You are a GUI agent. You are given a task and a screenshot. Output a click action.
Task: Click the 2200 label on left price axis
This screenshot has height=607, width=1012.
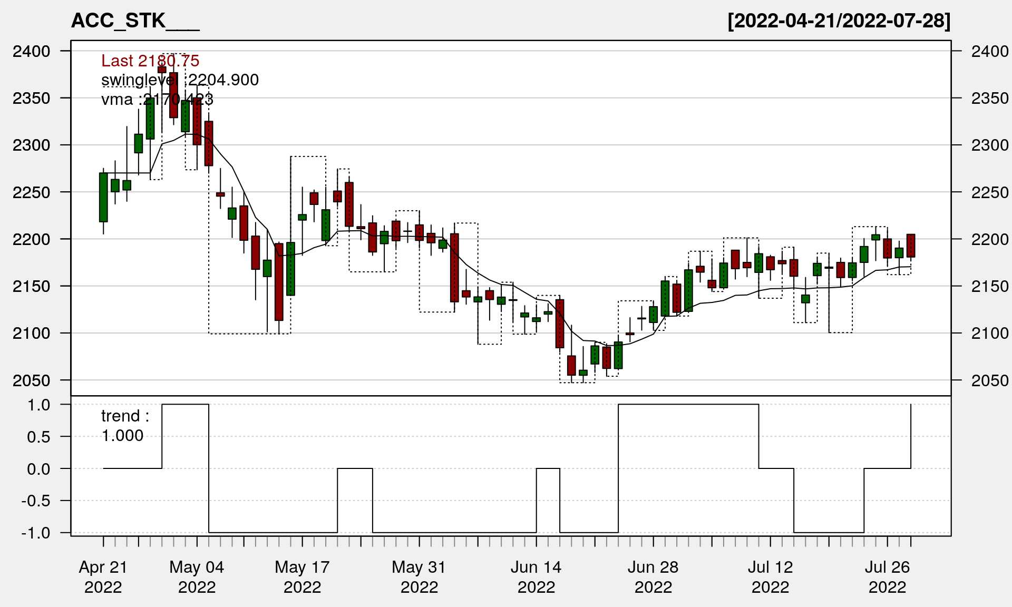tap(32, 239)
